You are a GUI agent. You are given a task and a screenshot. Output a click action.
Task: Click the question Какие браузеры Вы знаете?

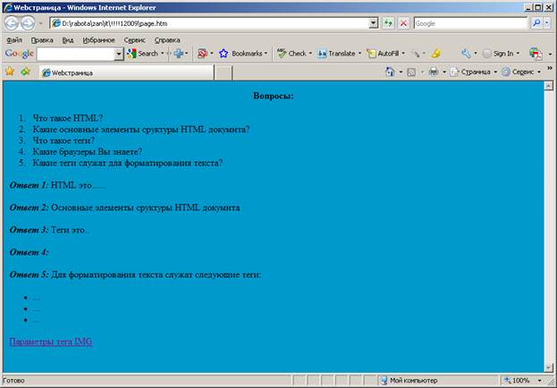[88, 152]
